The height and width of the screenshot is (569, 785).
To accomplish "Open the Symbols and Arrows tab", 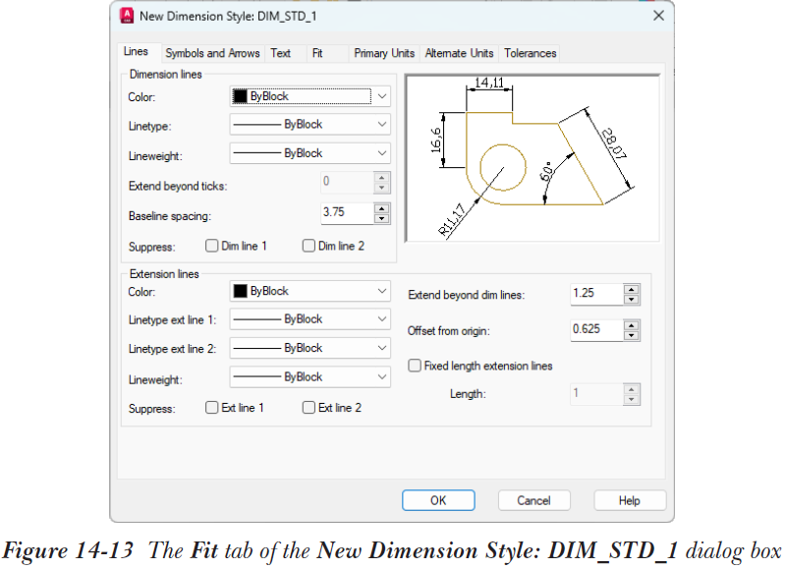I will pyautogui.click(x=212, y=53).
